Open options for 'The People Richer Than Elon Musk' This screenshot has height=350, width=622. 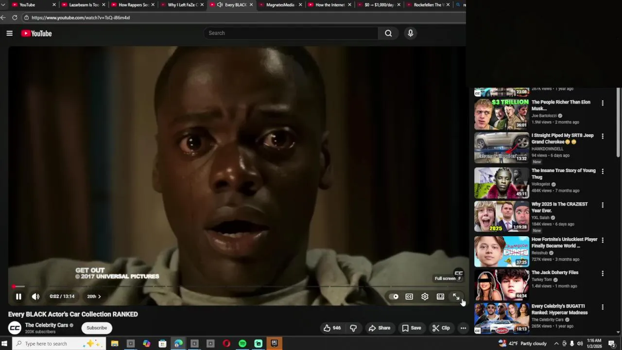click(x=603, y=103)
